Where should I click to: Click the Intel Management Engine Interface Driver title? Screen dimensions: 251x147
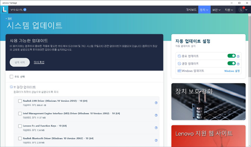[71, 113]
